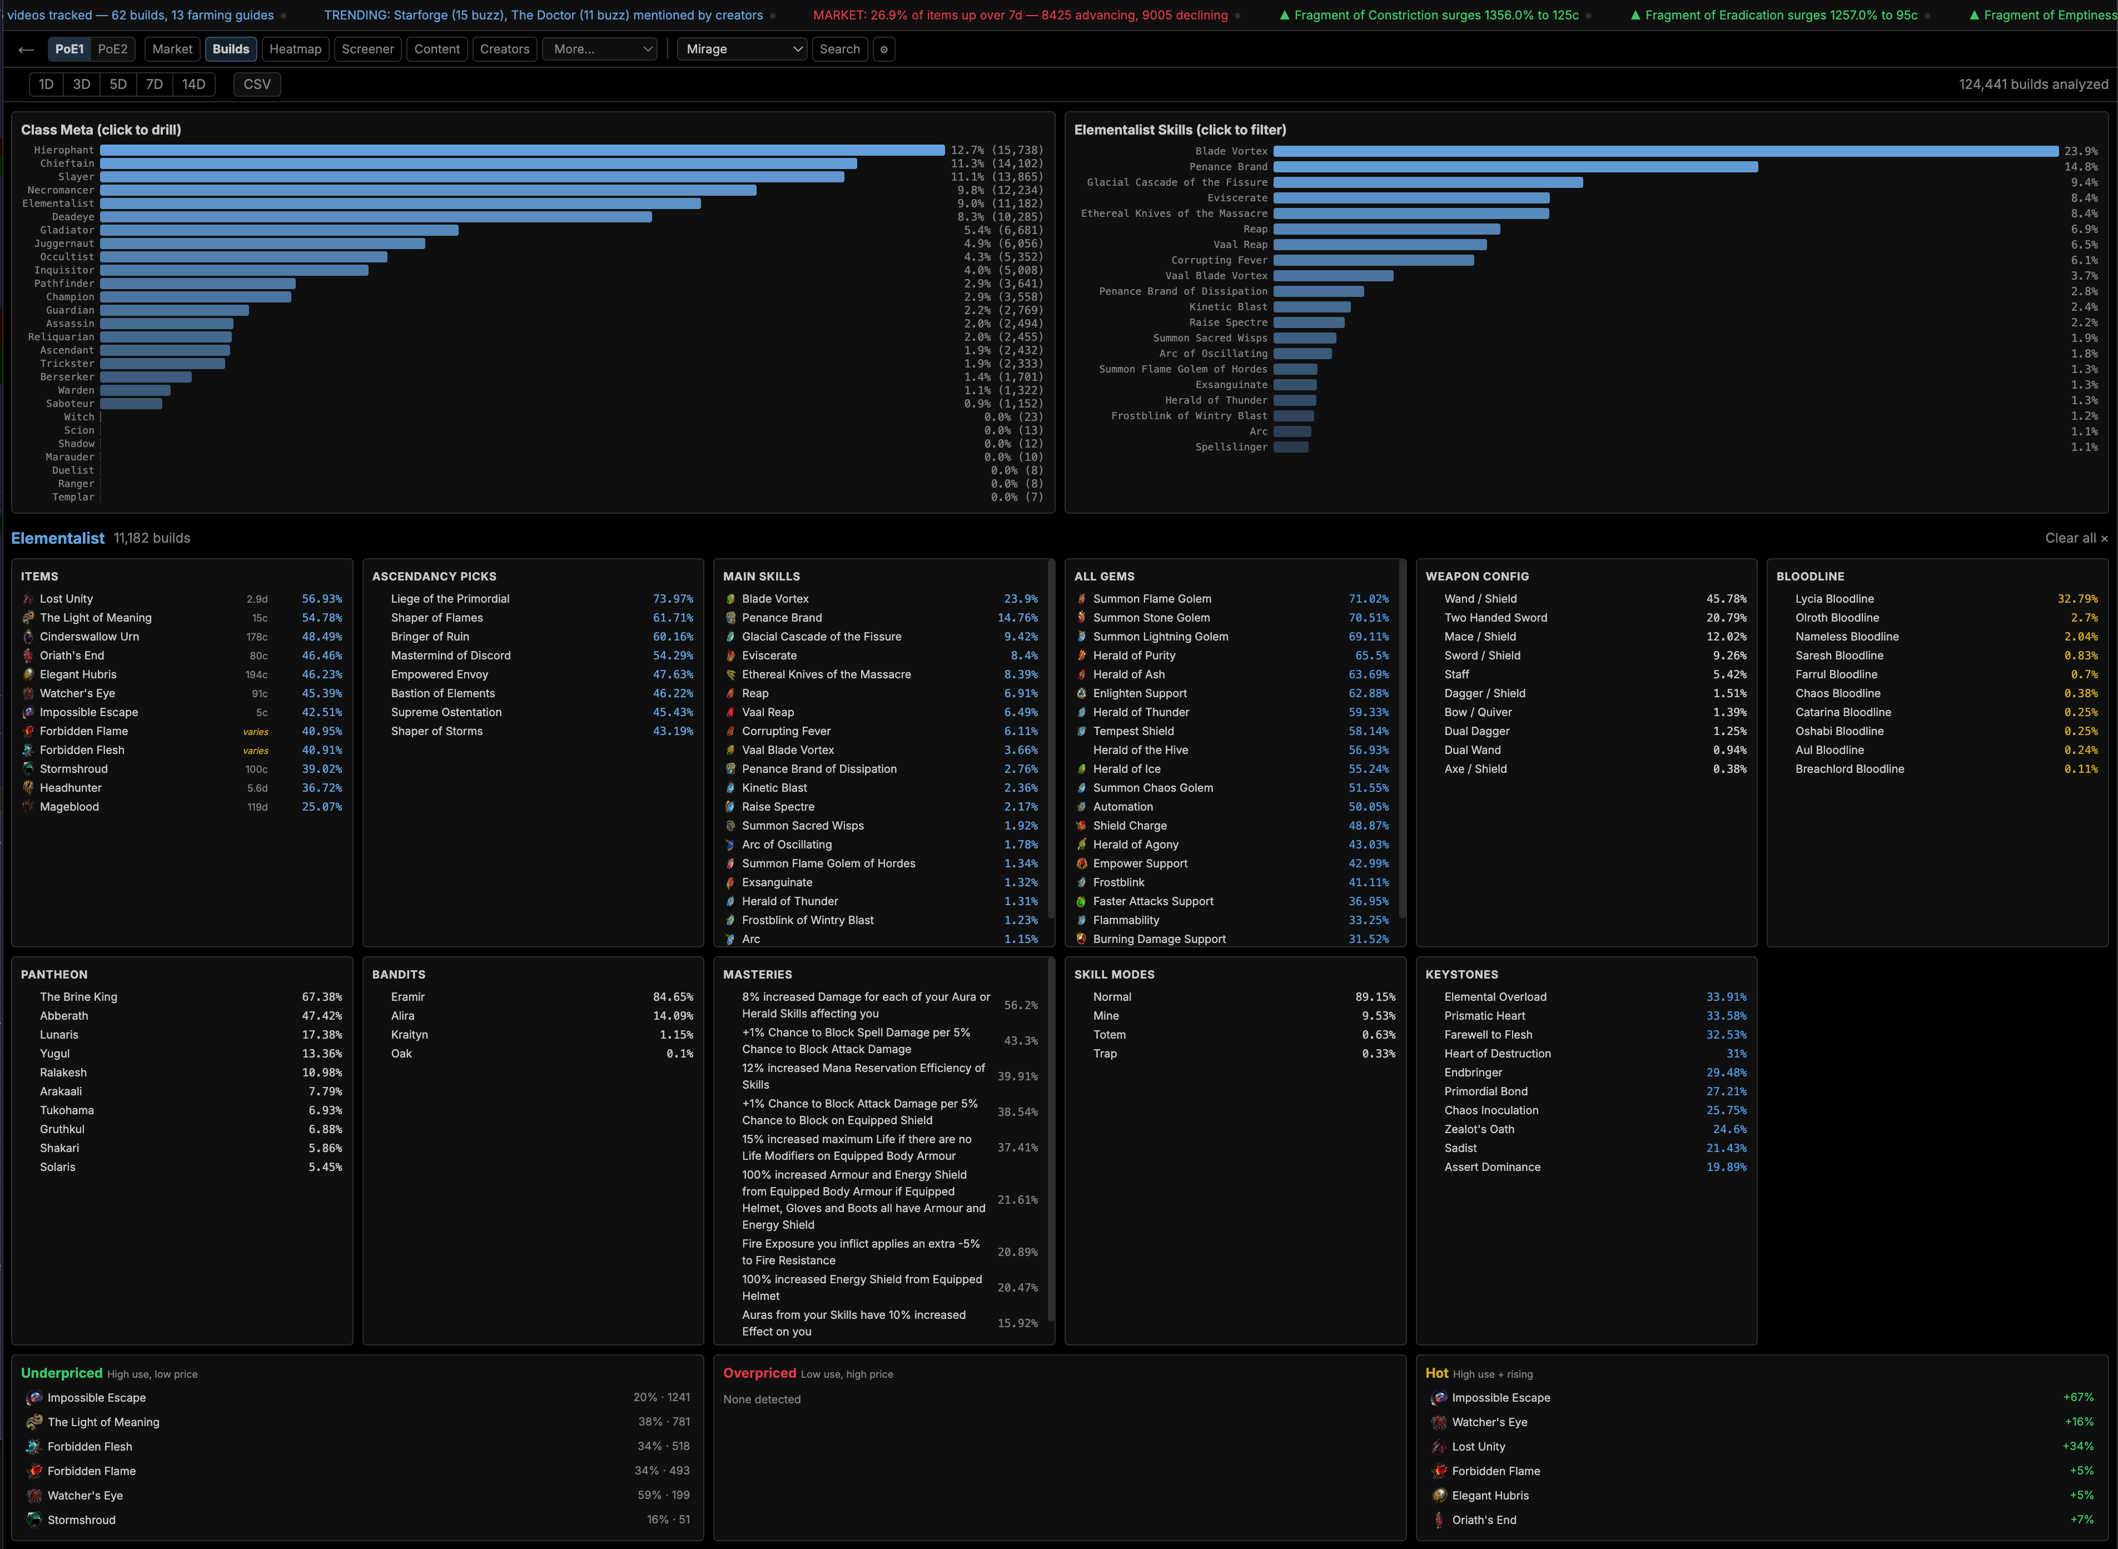This screenshot has width=2118, height=1549.
Task: Click Impossible Escape icon in Underpriced list
Action: (x=34, y=1398)
